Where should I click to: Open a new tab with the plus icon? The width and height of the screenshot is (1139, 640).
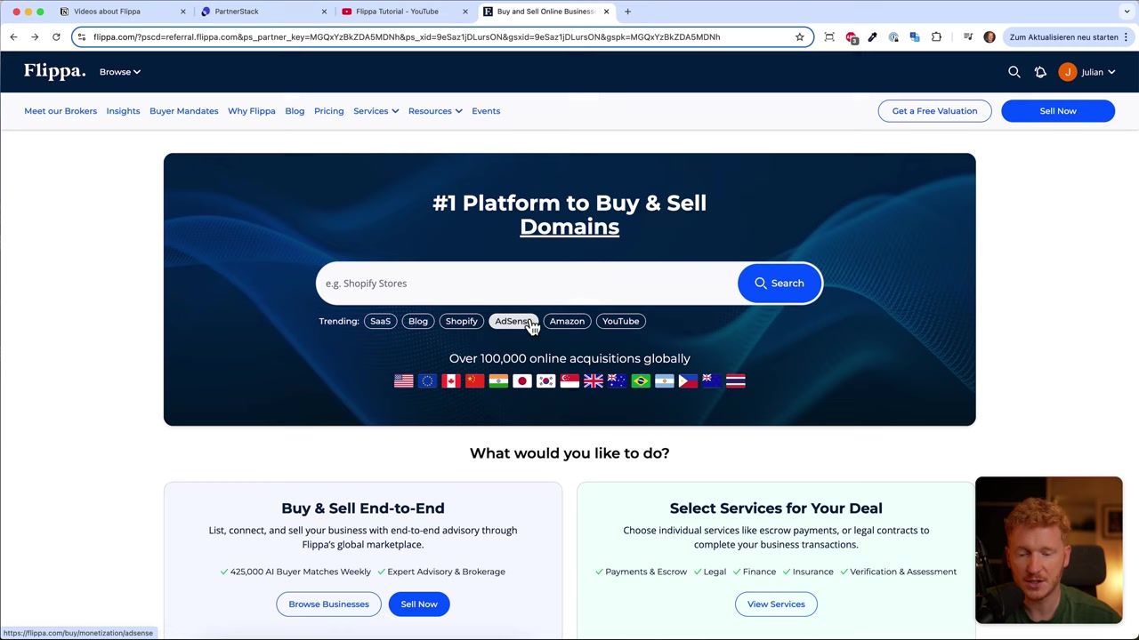click(x=627, y=12)
